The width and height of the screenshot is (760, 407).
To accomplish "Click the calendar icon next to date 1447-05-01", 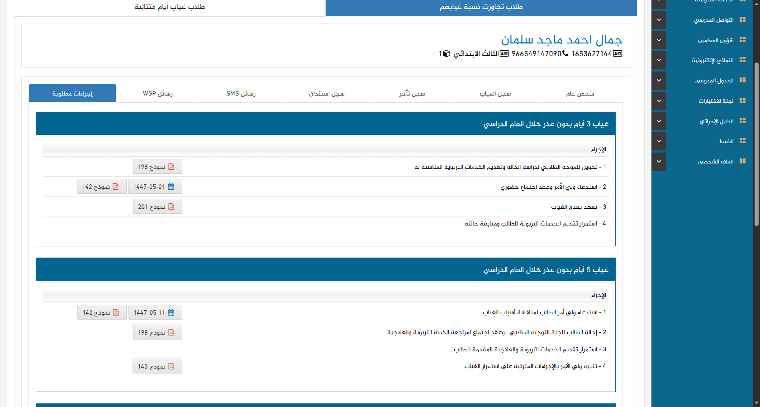I will tap(171, 187).
